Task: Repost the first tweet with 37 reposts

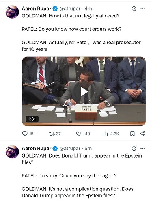Action: [x=54, y=134]
